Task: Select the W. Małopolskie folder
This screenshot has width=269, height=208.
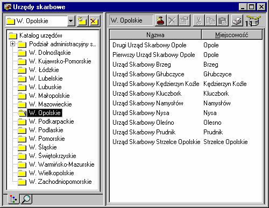Action: pos(44,96)
